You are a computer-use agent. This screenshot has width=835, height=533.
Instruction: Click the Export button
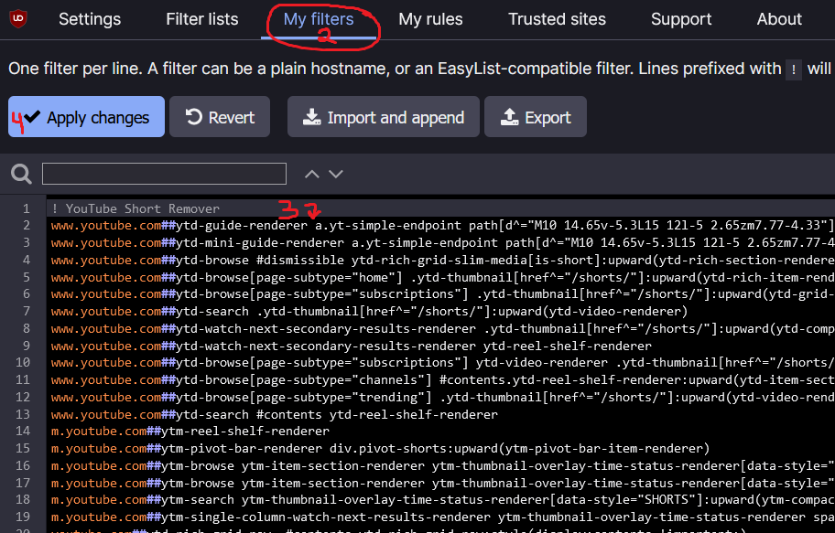click(536, 117)
